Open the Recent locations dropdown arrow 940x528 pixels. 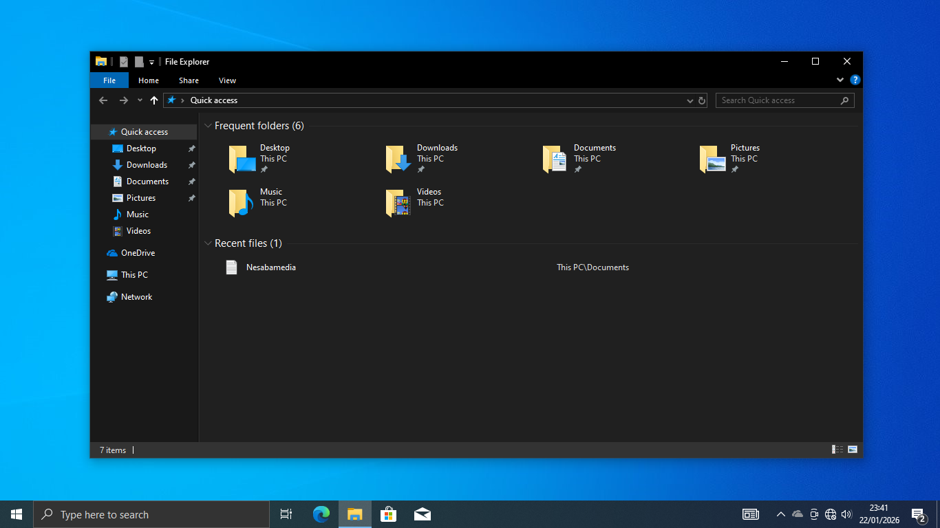point(140,100)
